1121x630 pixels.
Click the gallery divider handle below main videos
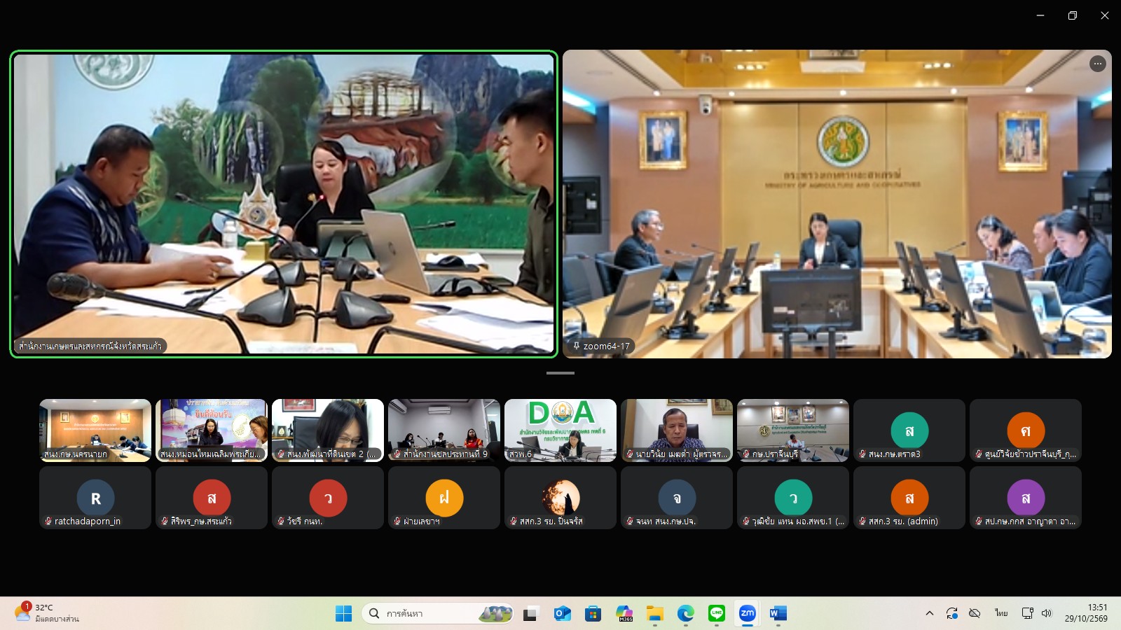(x=560, y=373)
